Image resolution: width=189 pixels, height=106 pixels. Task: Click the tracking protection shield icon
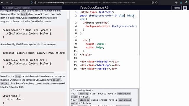tap(32, 3)
